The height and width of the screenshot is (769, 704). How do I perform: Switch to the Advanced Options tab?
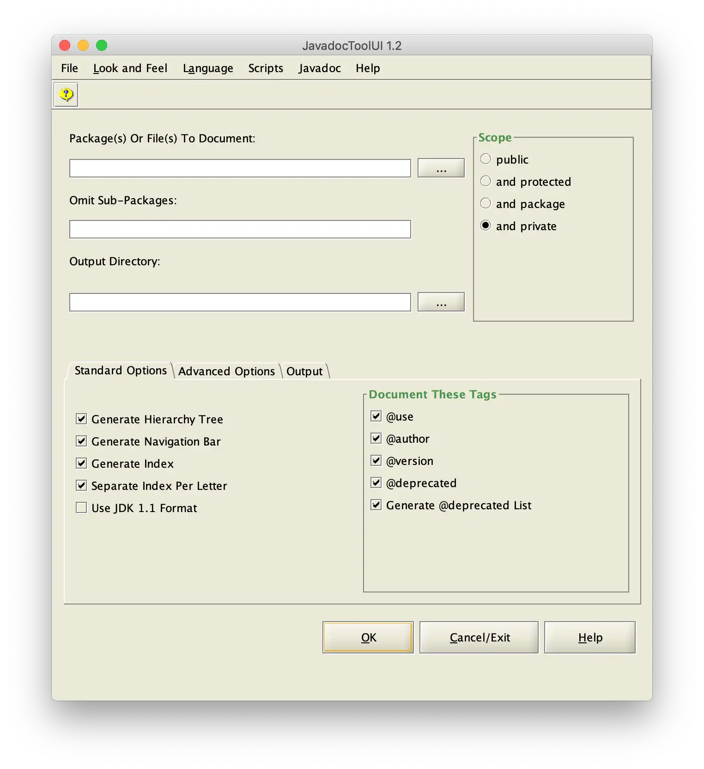[226, 372]
